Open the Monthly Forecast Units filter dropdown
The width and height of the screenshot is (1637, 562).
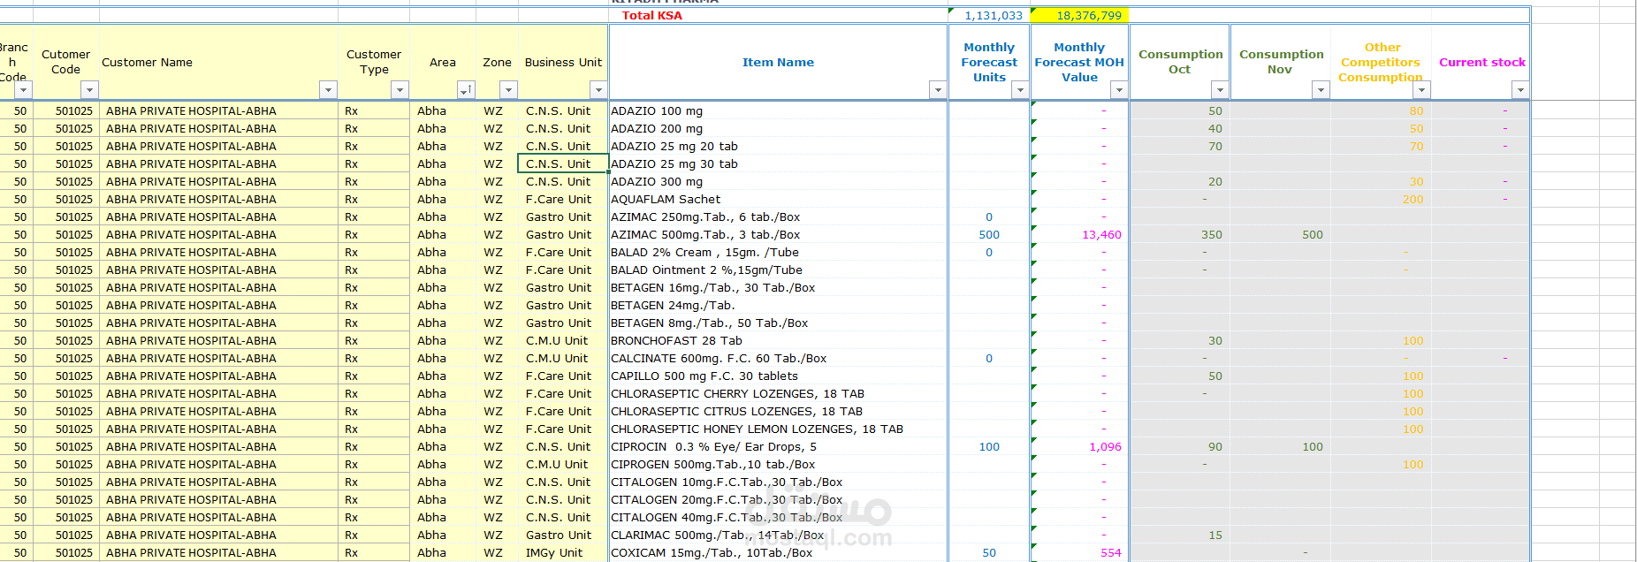(x=1020, y=90)
